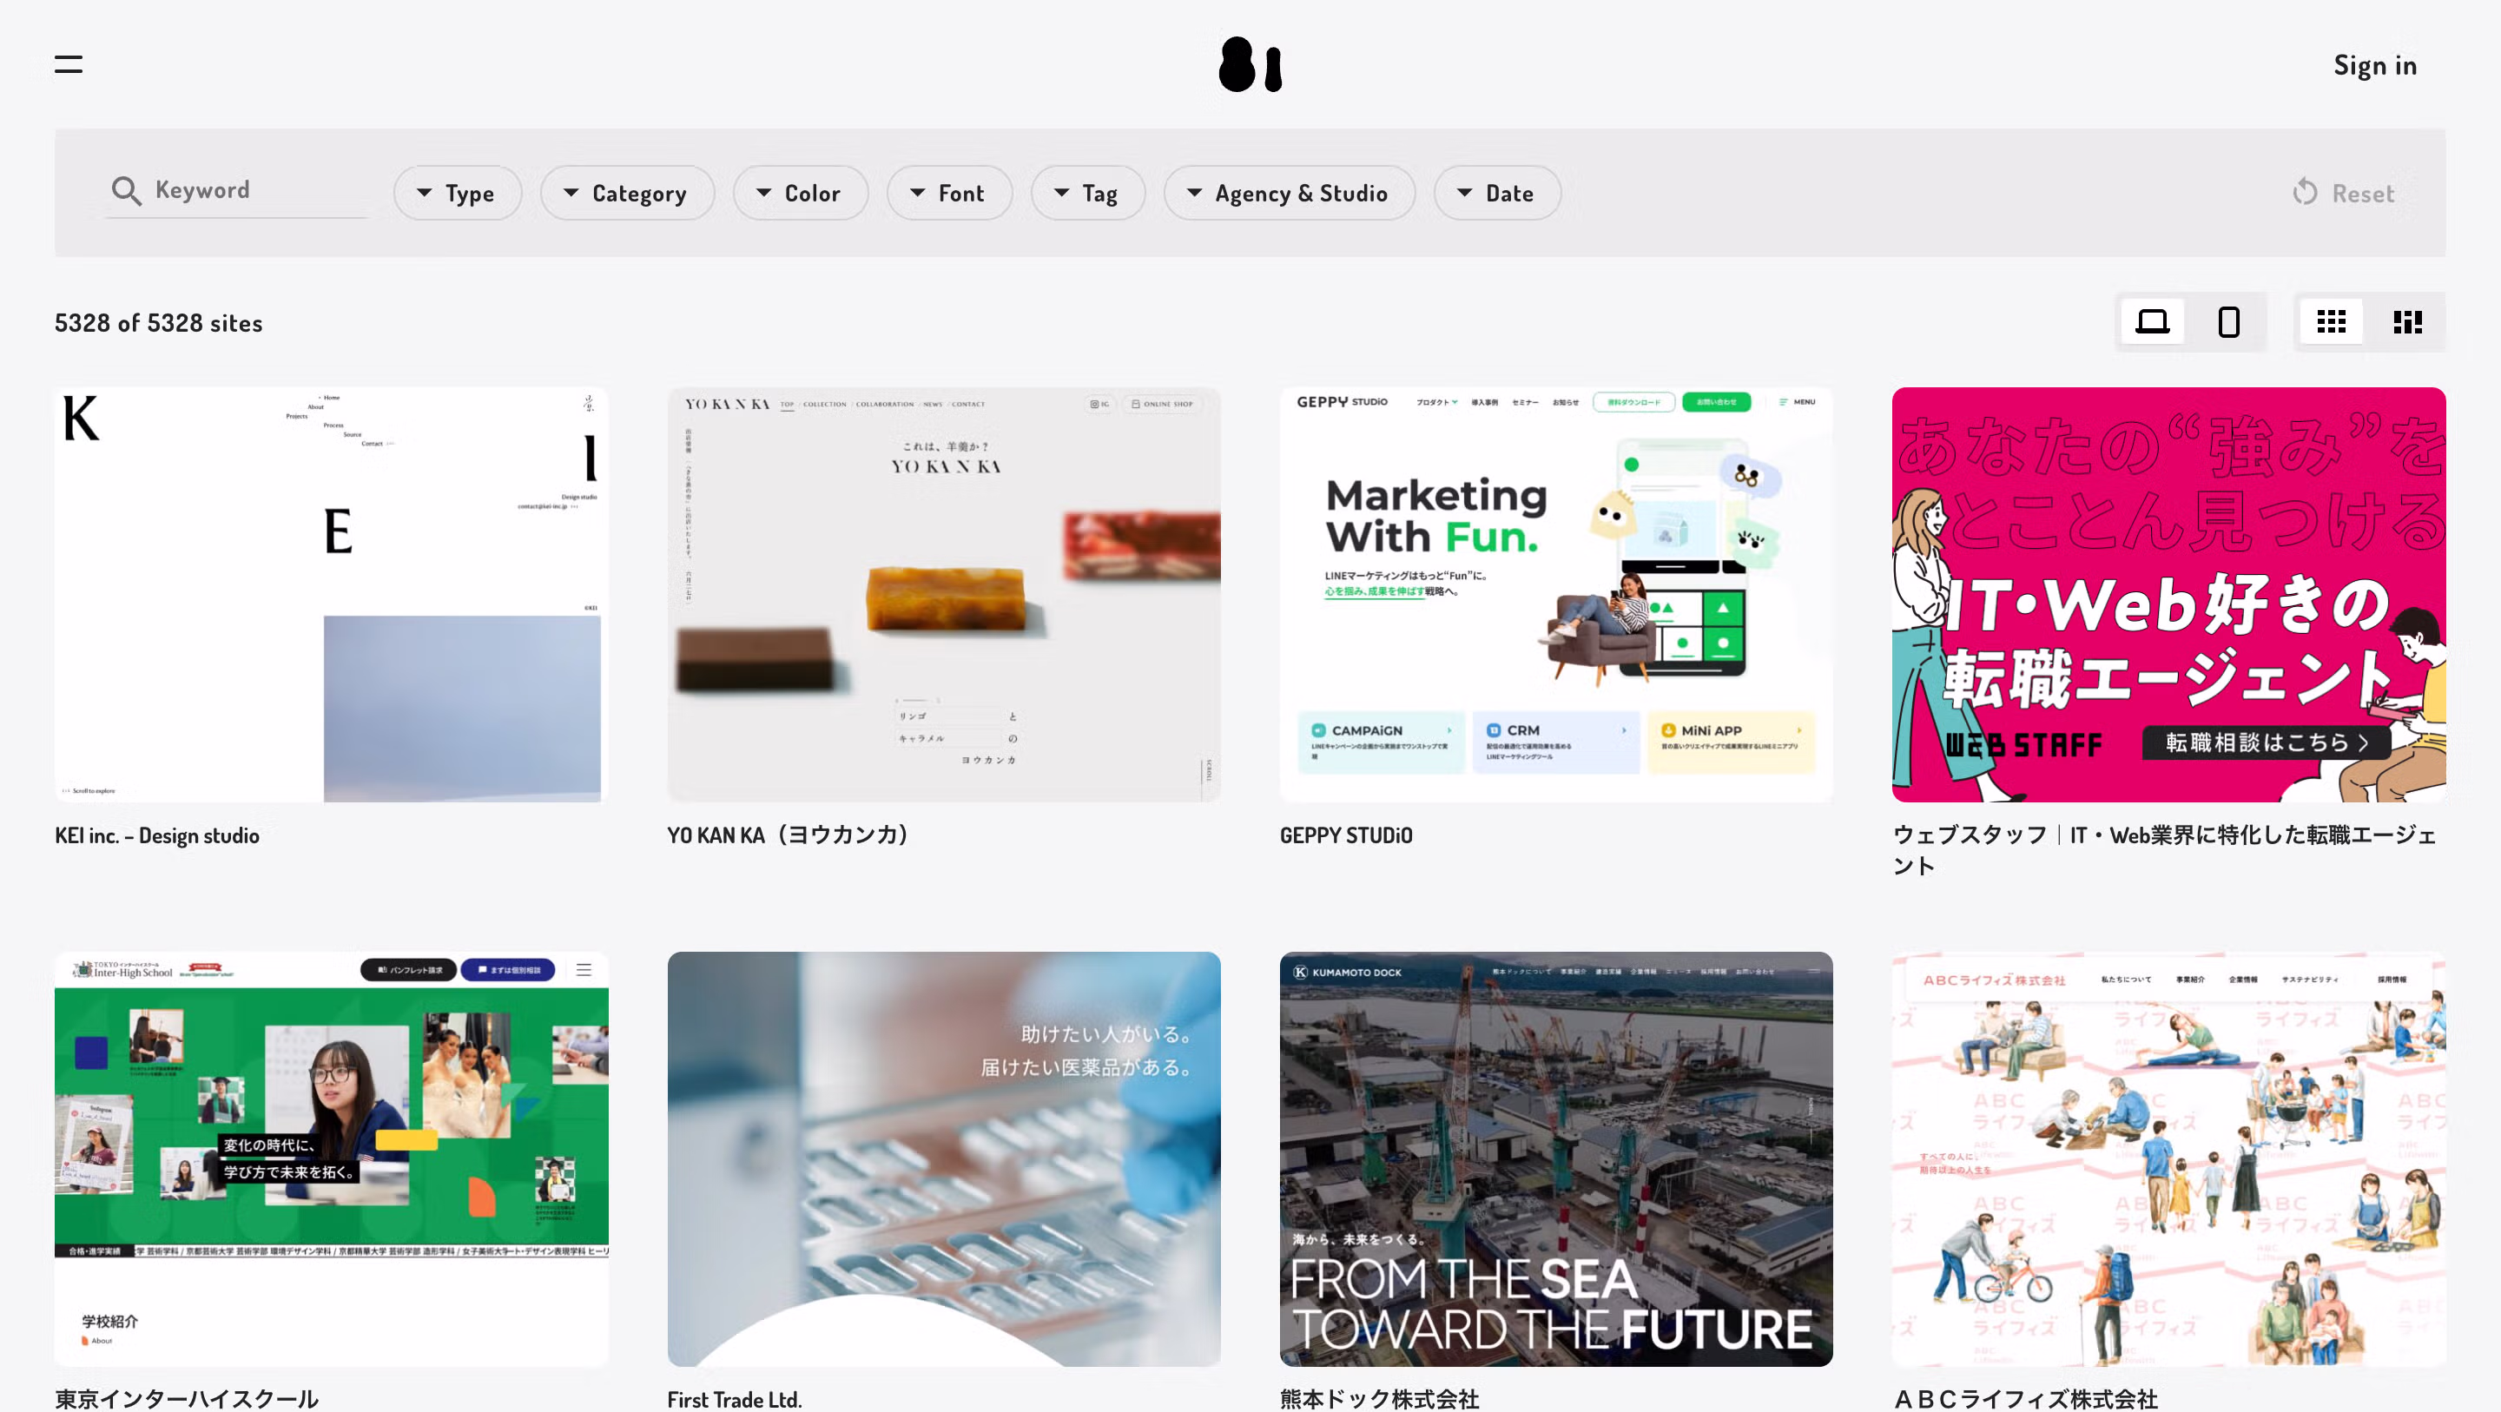Expand the Category filter dropdown
Viewport: 2501px width, 1412px height.
pos(627,192)
